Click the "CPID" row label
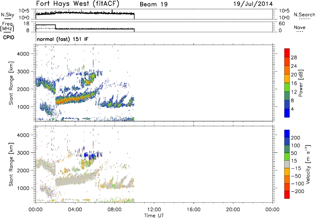The width and height of the screenshot is (315, 218). point(8,37)
